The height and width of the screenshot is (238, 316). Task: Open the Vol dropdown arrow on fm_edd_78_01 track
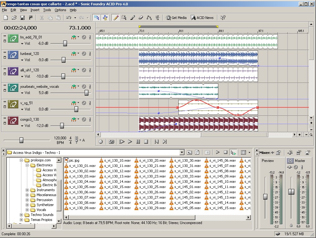(22, 43)
